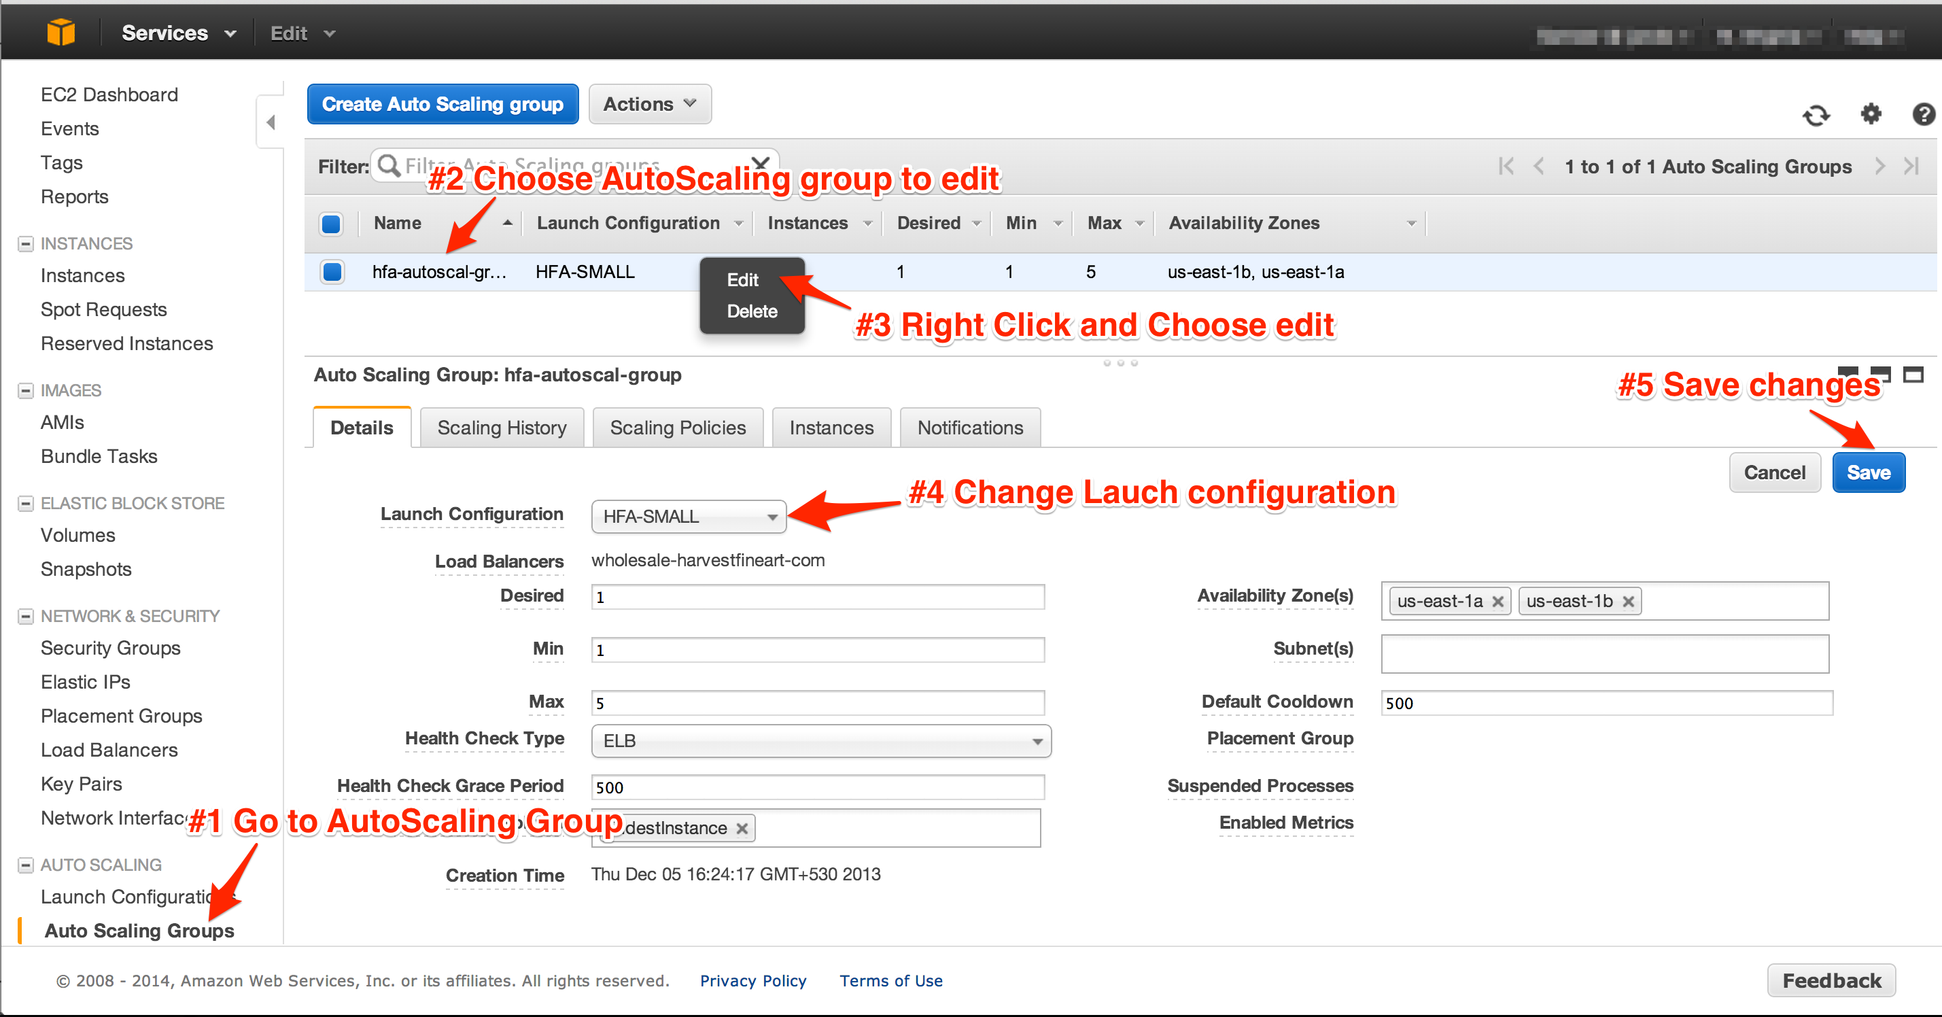1942x1017 pixels.
Task: Cancel editing the Auto Scaling group
Action: point(1775,472)
